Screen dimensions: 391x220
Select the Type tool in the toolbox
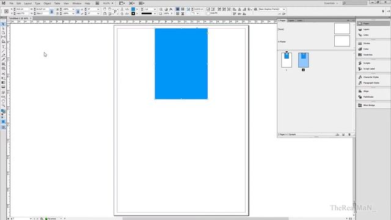pyautogui.click(x=3, y=47)
